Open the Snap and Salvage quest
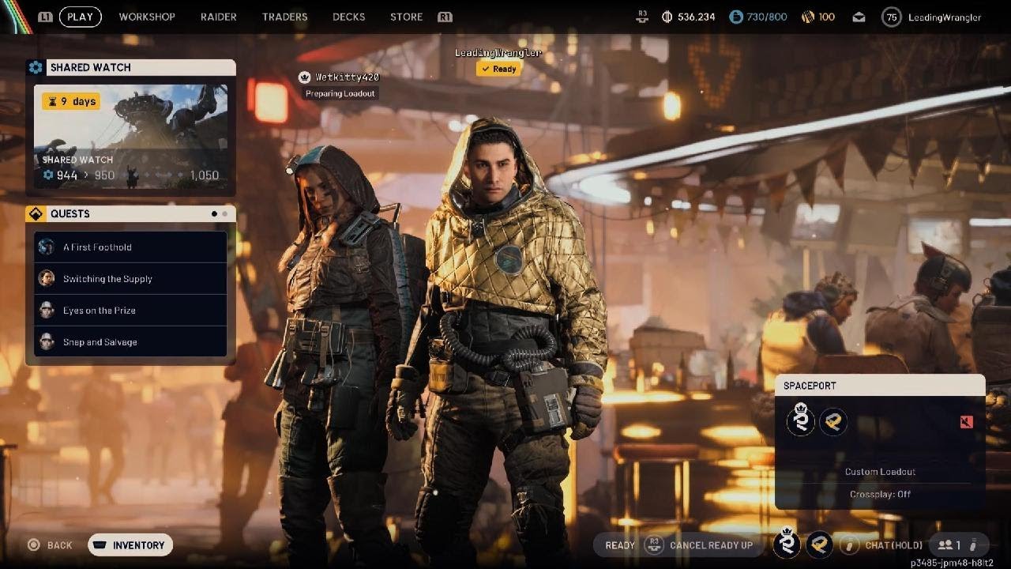Viewport: 1011px width, 569px height. click(130, 341)
